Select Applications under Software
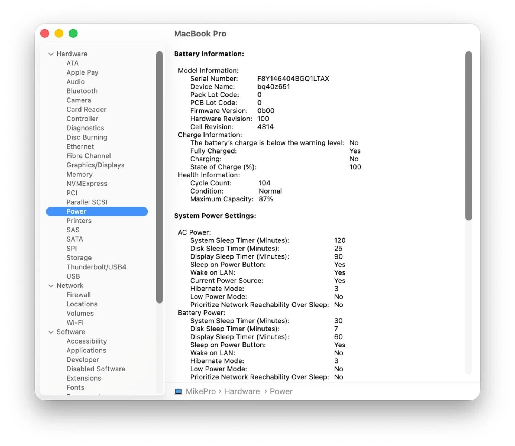 tap(86, 350)
